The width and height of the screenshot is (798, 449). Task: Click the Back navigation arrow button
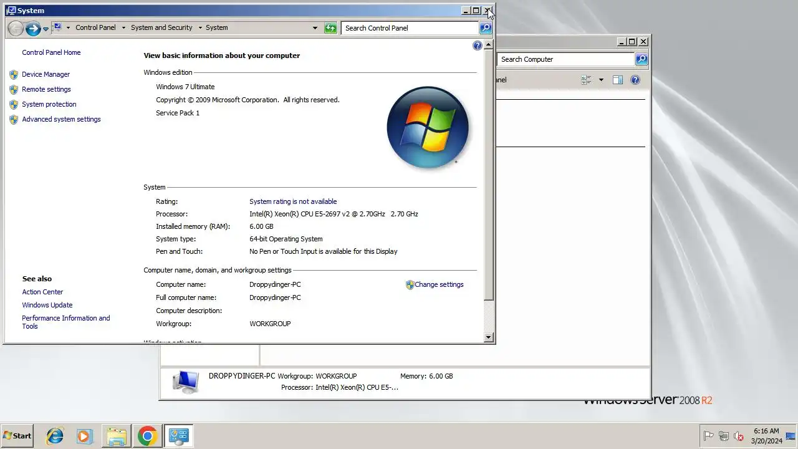pos(16,28)
